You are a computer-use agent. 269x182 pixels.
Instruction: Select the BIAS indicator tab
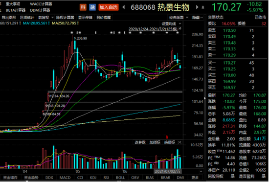[x=150, y=178]
